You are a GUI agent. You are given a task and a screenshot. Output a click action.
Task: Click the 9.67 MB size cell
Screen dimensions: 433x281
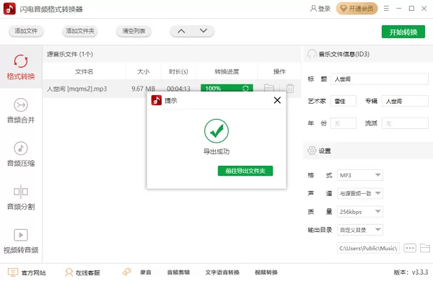click(x=143, y=89)
